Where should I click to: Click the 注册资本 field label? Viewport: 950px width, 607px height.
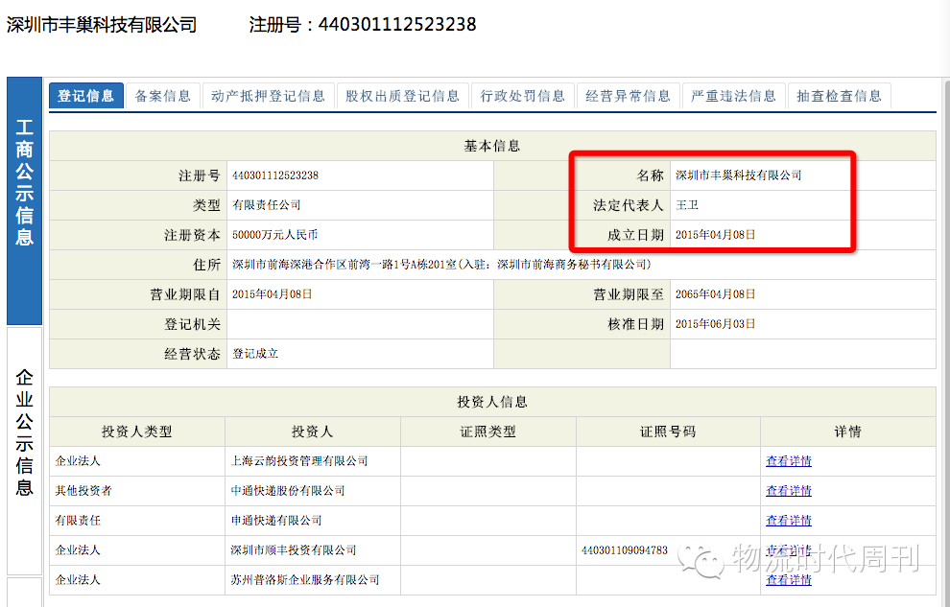pyautogui.click(x=193, y=235)
